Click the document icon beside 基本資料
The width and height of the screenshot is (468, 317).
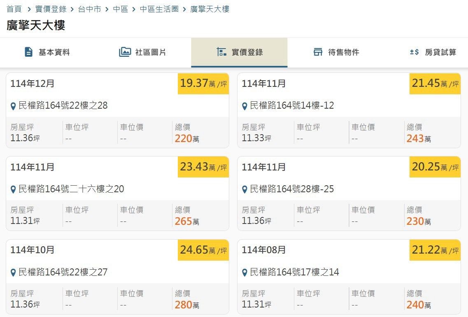(28, 52)
